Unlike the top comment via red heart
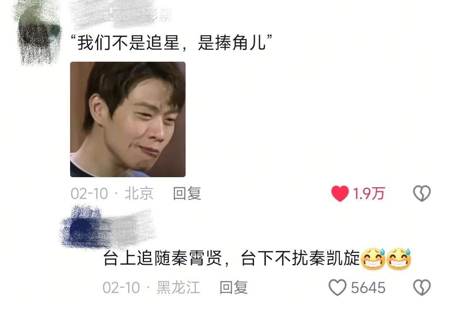Viewport: 453px width, 314px height. point(340,194)
